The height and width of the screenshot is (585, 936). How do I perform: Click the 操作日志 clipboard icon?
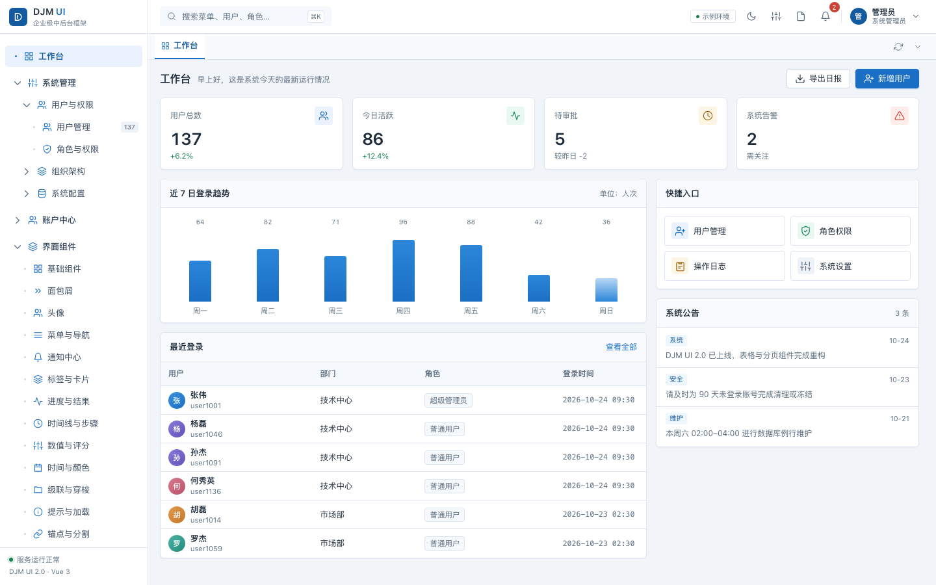click(680, 266)
